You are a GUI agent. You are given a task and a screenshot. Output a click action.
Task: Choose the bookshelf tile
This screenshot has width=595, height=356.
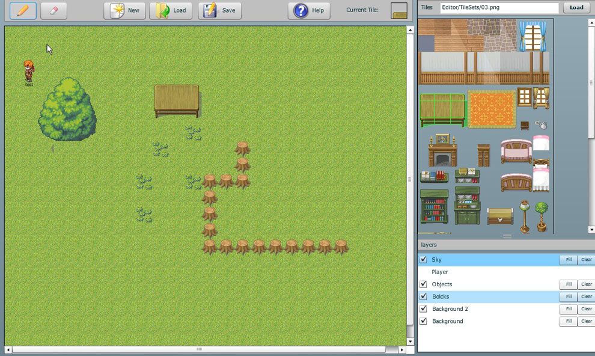pyautogui.click(x=434, y=207)
